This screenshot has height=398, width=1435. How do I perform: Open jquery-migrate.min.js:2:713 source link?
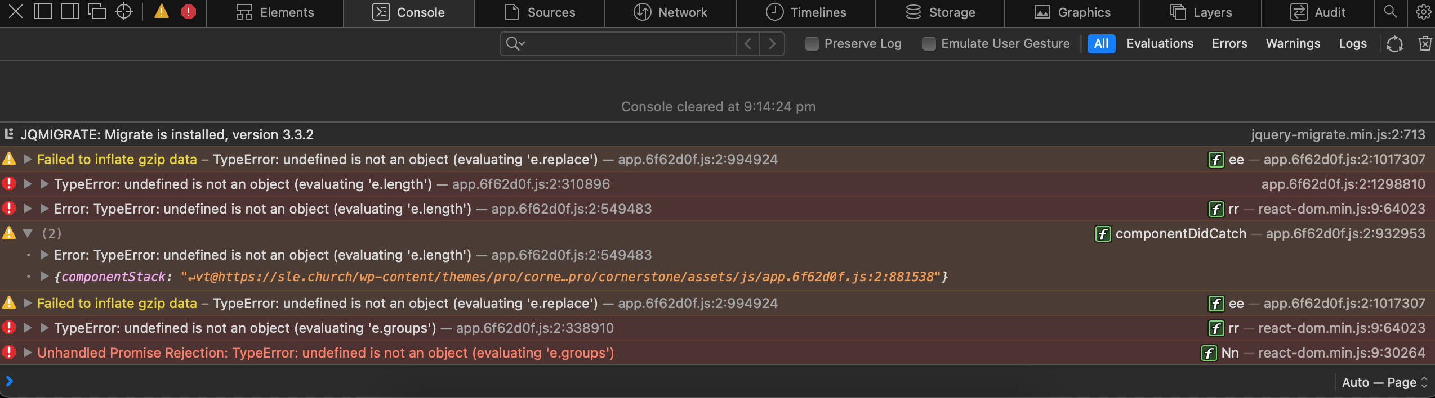pos(1338,135)
